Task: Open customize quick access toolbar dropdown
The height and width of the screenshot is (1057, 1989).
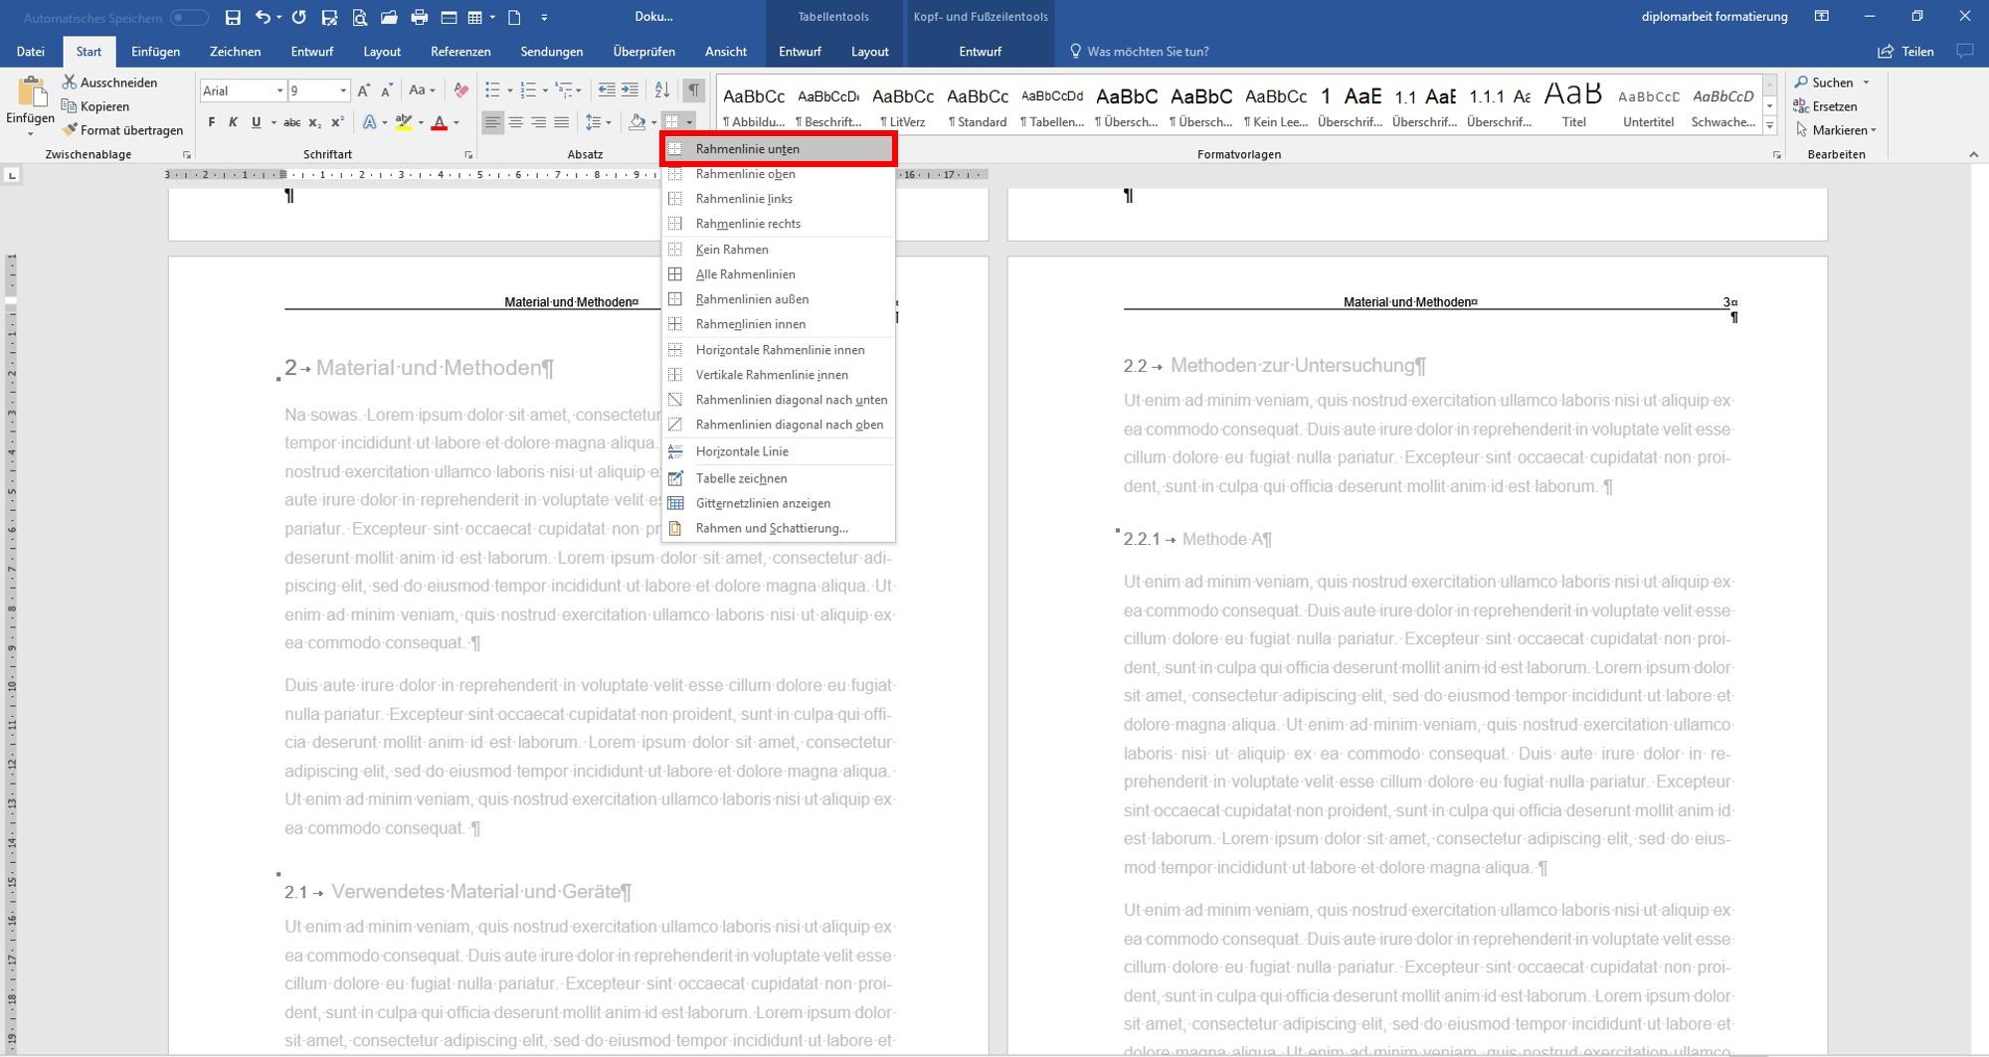Action: tap(544, 17)
